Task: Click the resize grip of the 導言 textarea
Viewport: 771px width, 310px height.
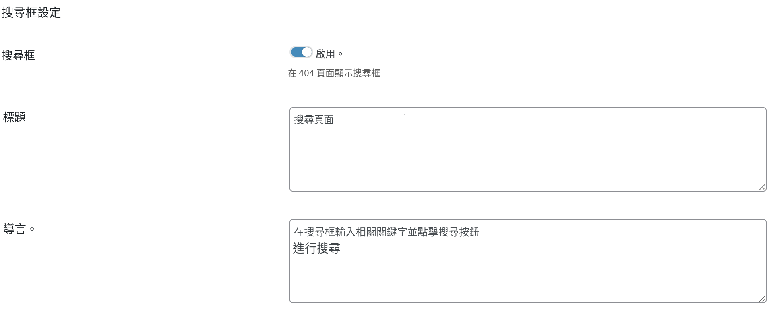Action: pos(762,299)
